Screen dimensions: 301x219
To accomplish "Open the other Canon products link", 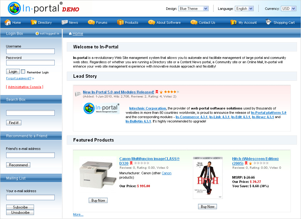I will pos(167,173).
